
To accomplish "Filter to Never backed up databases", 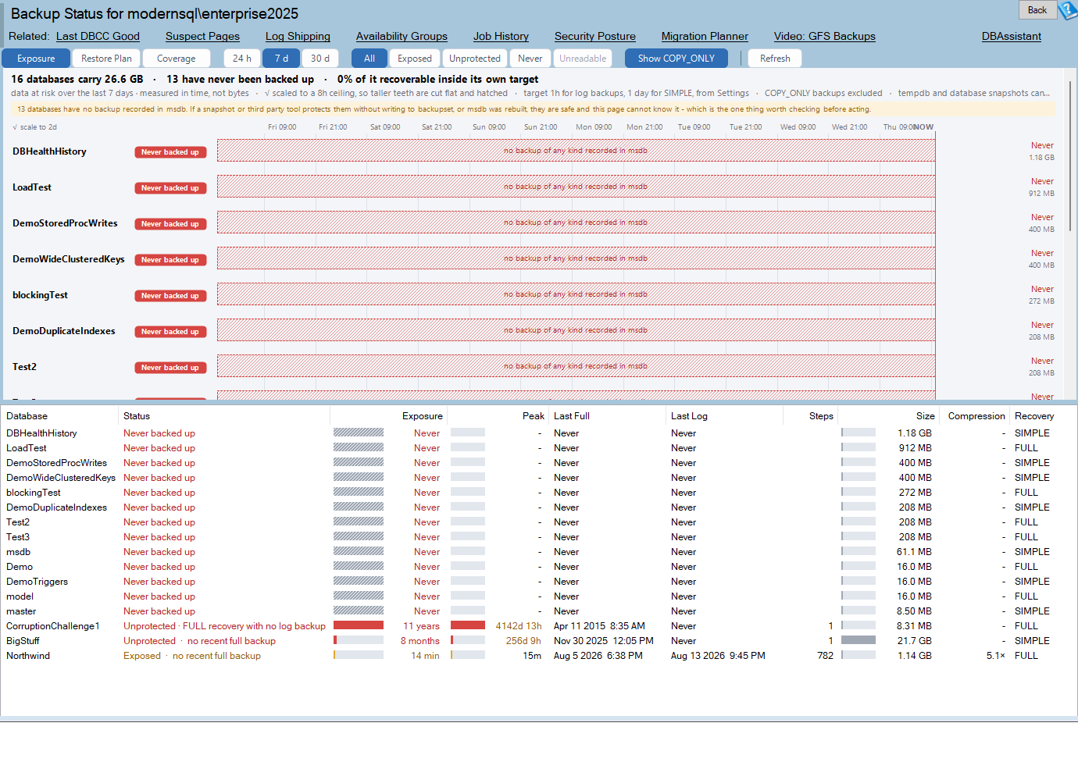I will tap(530, 59).
